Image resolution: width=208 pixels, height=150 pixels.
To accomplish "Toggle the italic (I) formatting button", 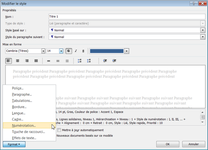I will click(76, 51).
